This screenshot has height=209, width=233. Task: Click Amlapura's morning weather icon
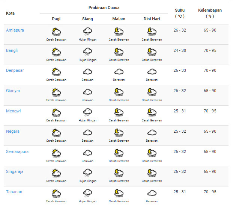56,31
